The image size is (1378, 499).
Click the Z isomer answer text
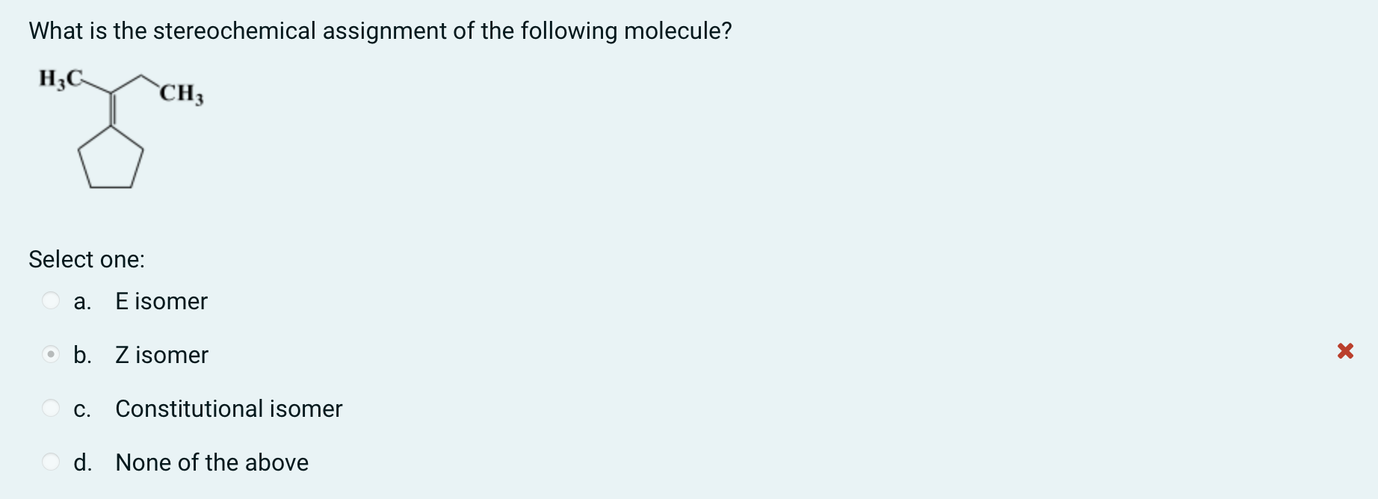click(161, 356)
